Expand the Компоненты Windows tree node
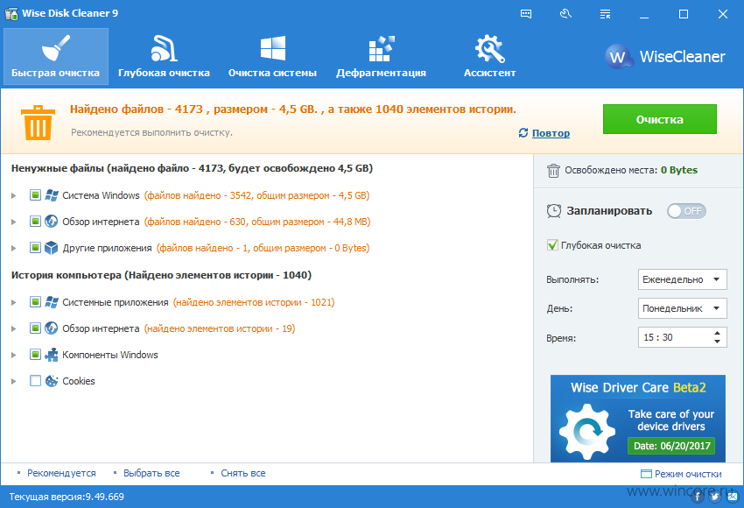The width and height of the screenshot is (744, 508). pos(14,355)
